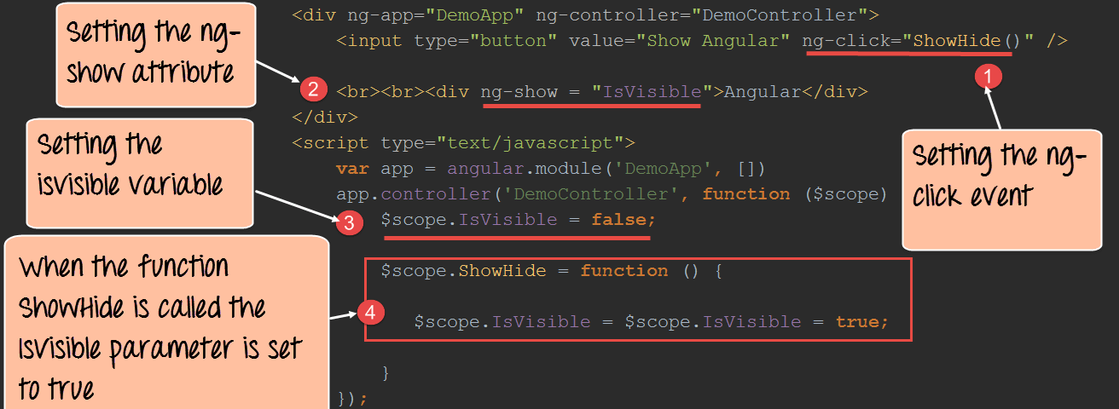Click the 'Setting the isVisible variable' callout box
This screenshot has width=1119, height=409.
(x=140, y=171)
